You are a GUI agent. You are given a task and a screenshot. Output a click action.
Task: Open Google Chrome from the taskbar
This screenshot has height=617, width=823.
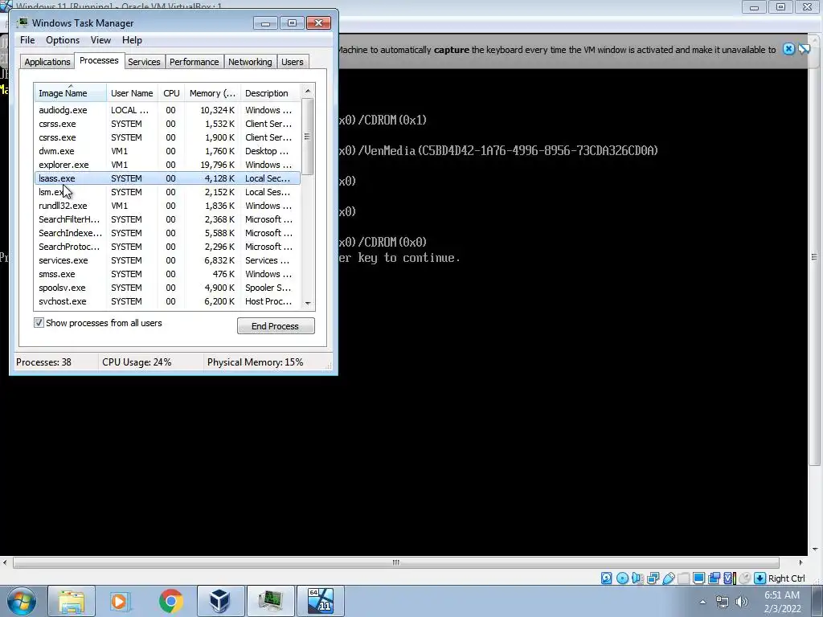170,601
